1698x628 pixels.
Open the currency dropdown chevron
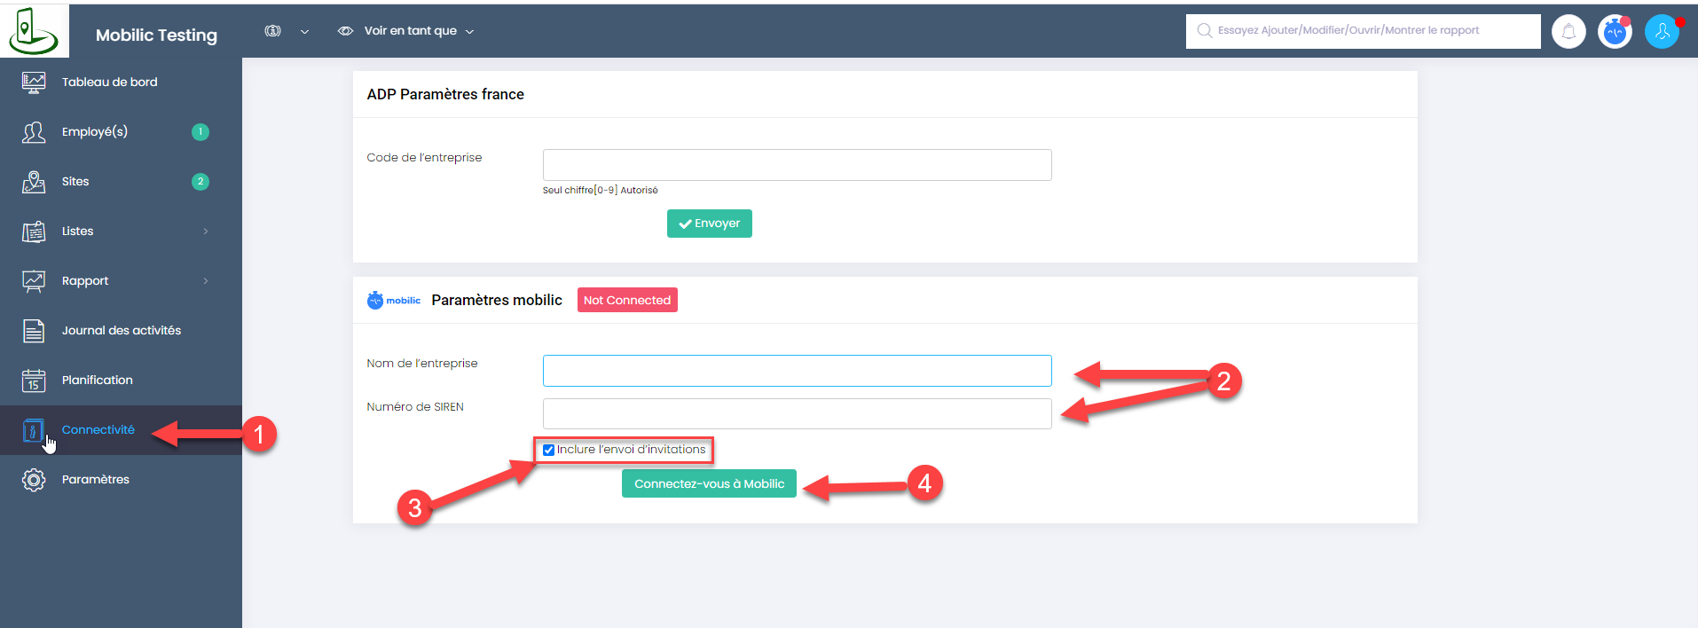click(304, 32)
